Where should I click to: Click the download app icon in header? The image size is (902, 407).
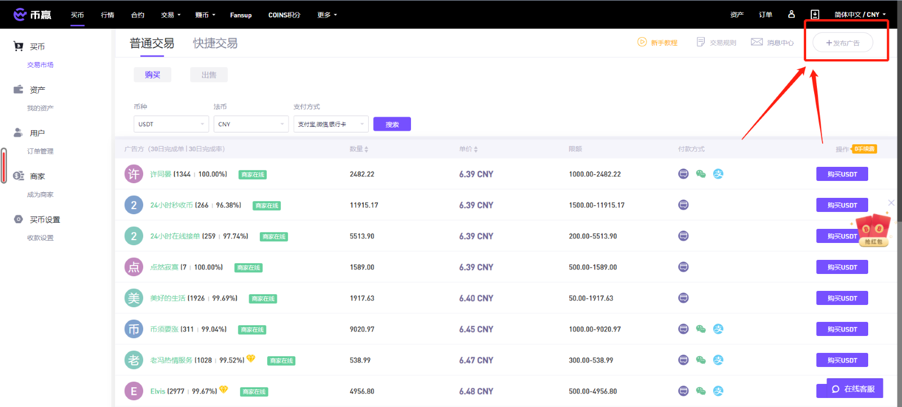tap(815, 14)
